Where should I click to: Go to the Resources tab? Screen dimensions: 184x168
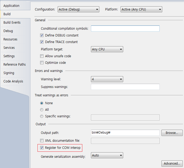point(15,39)
